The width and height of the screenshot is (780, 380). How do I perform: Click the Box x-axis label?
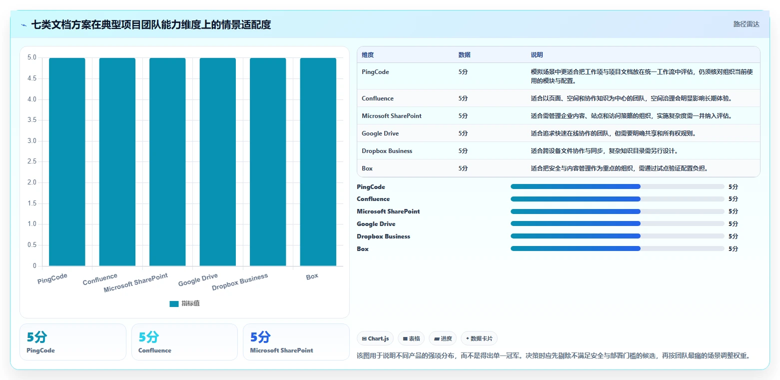click(312, 276)
